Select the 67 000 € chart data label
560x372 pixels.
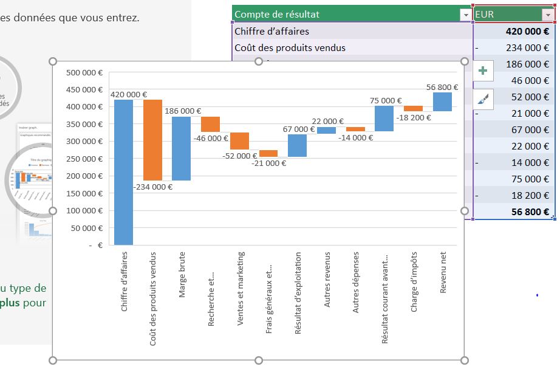tap(299, 129)
